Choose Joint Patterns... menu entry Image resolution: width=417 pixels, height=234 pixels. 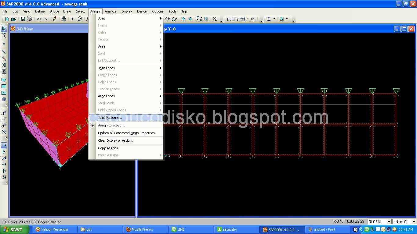[126, 118]
